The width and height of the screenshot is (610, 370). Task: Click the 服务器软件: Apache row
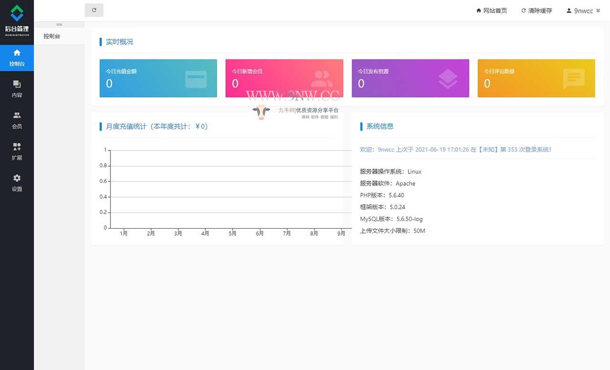(387, 183)
